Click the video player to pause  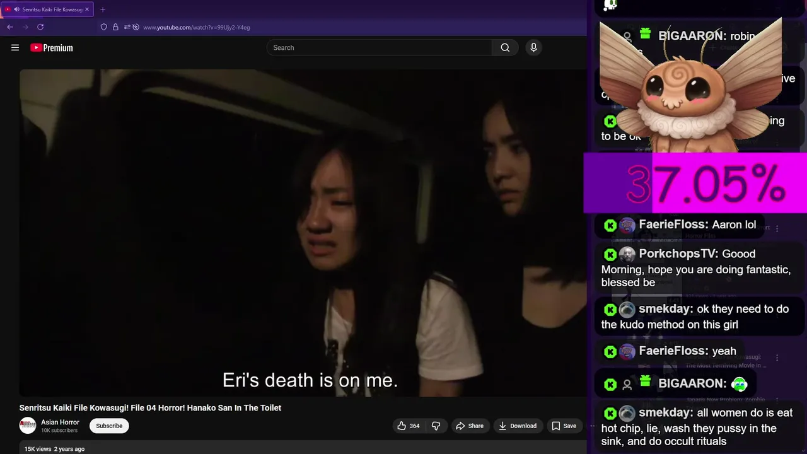point(303,233)
